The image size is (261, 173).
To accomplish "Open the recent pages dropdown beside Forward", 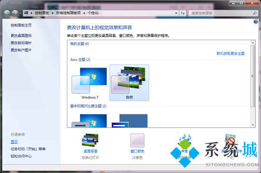I will (x=20, y=13).
